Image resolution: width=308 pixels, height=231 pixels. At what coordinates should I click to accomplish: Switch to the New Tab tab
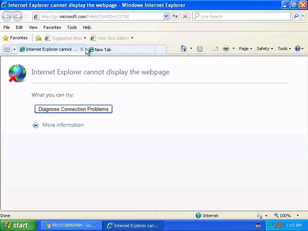click(x=121, y=50)
